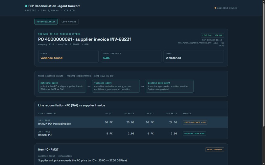Click the API_PURCHASEORDER_PROCESS_SRV source text
The width and height of the screenshot is (265, 165).
201,43
